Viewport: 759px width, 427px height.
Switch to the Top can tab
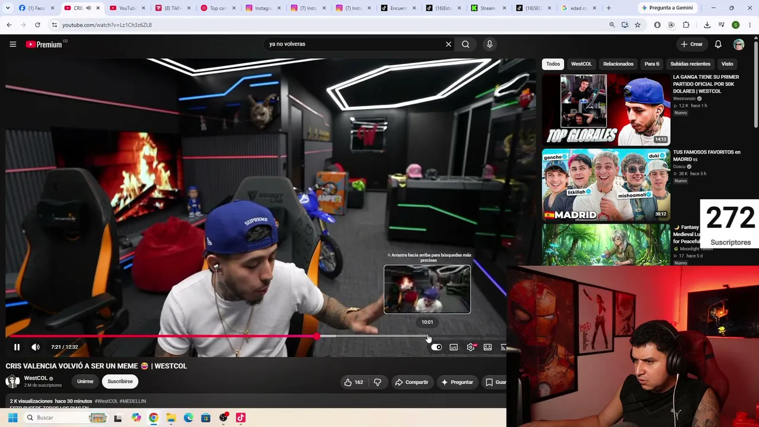click(x=218, y=8)
